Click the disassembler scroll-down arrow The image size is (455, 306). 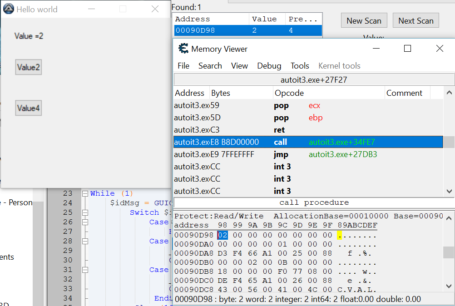click(449, 191)
